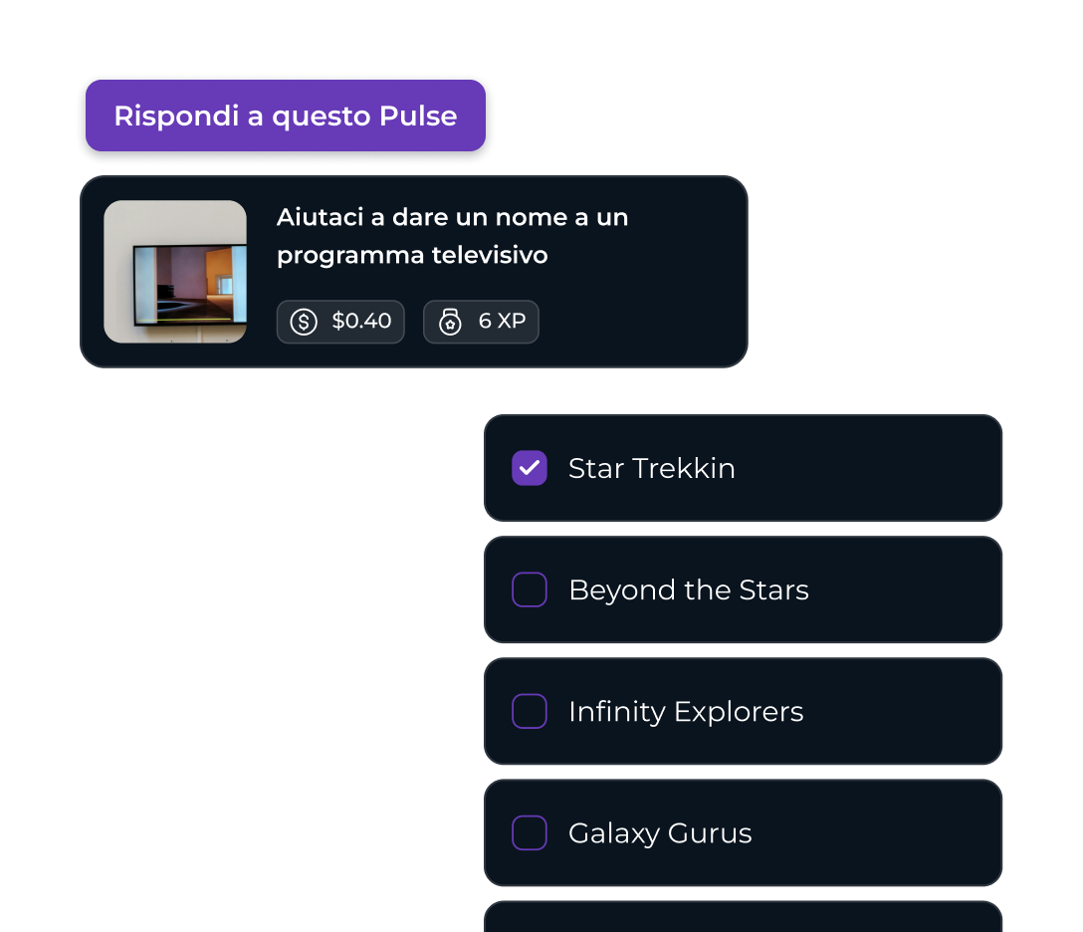The image size is (1083, 932).
Task: Select the 6 XP badge
Action: 482,322
